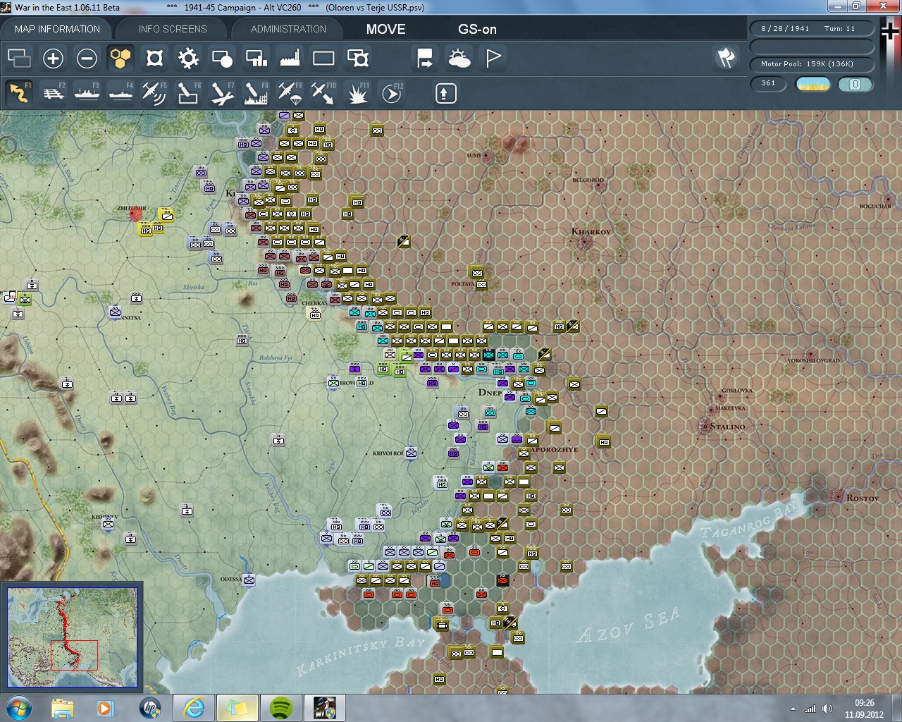Select F5 air recon mode icon
The height and width of the screenshot is (722, 902).
coord(154,93)
